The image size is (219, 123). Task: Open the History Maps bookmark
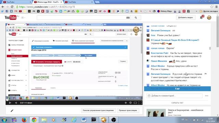165,11
